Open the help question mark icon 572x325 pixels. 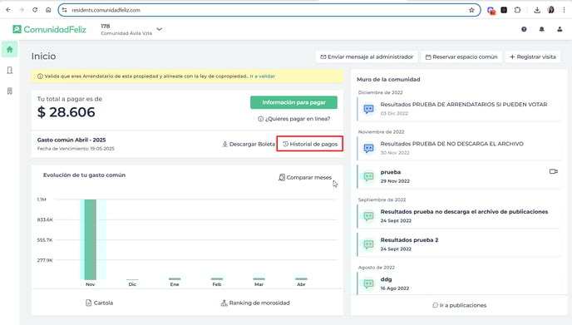[524, 29]
